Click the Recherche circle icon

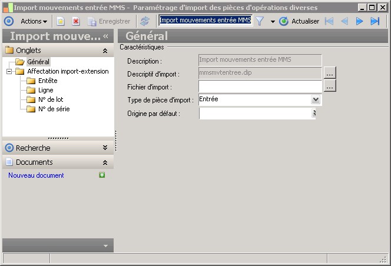point(9,148)
